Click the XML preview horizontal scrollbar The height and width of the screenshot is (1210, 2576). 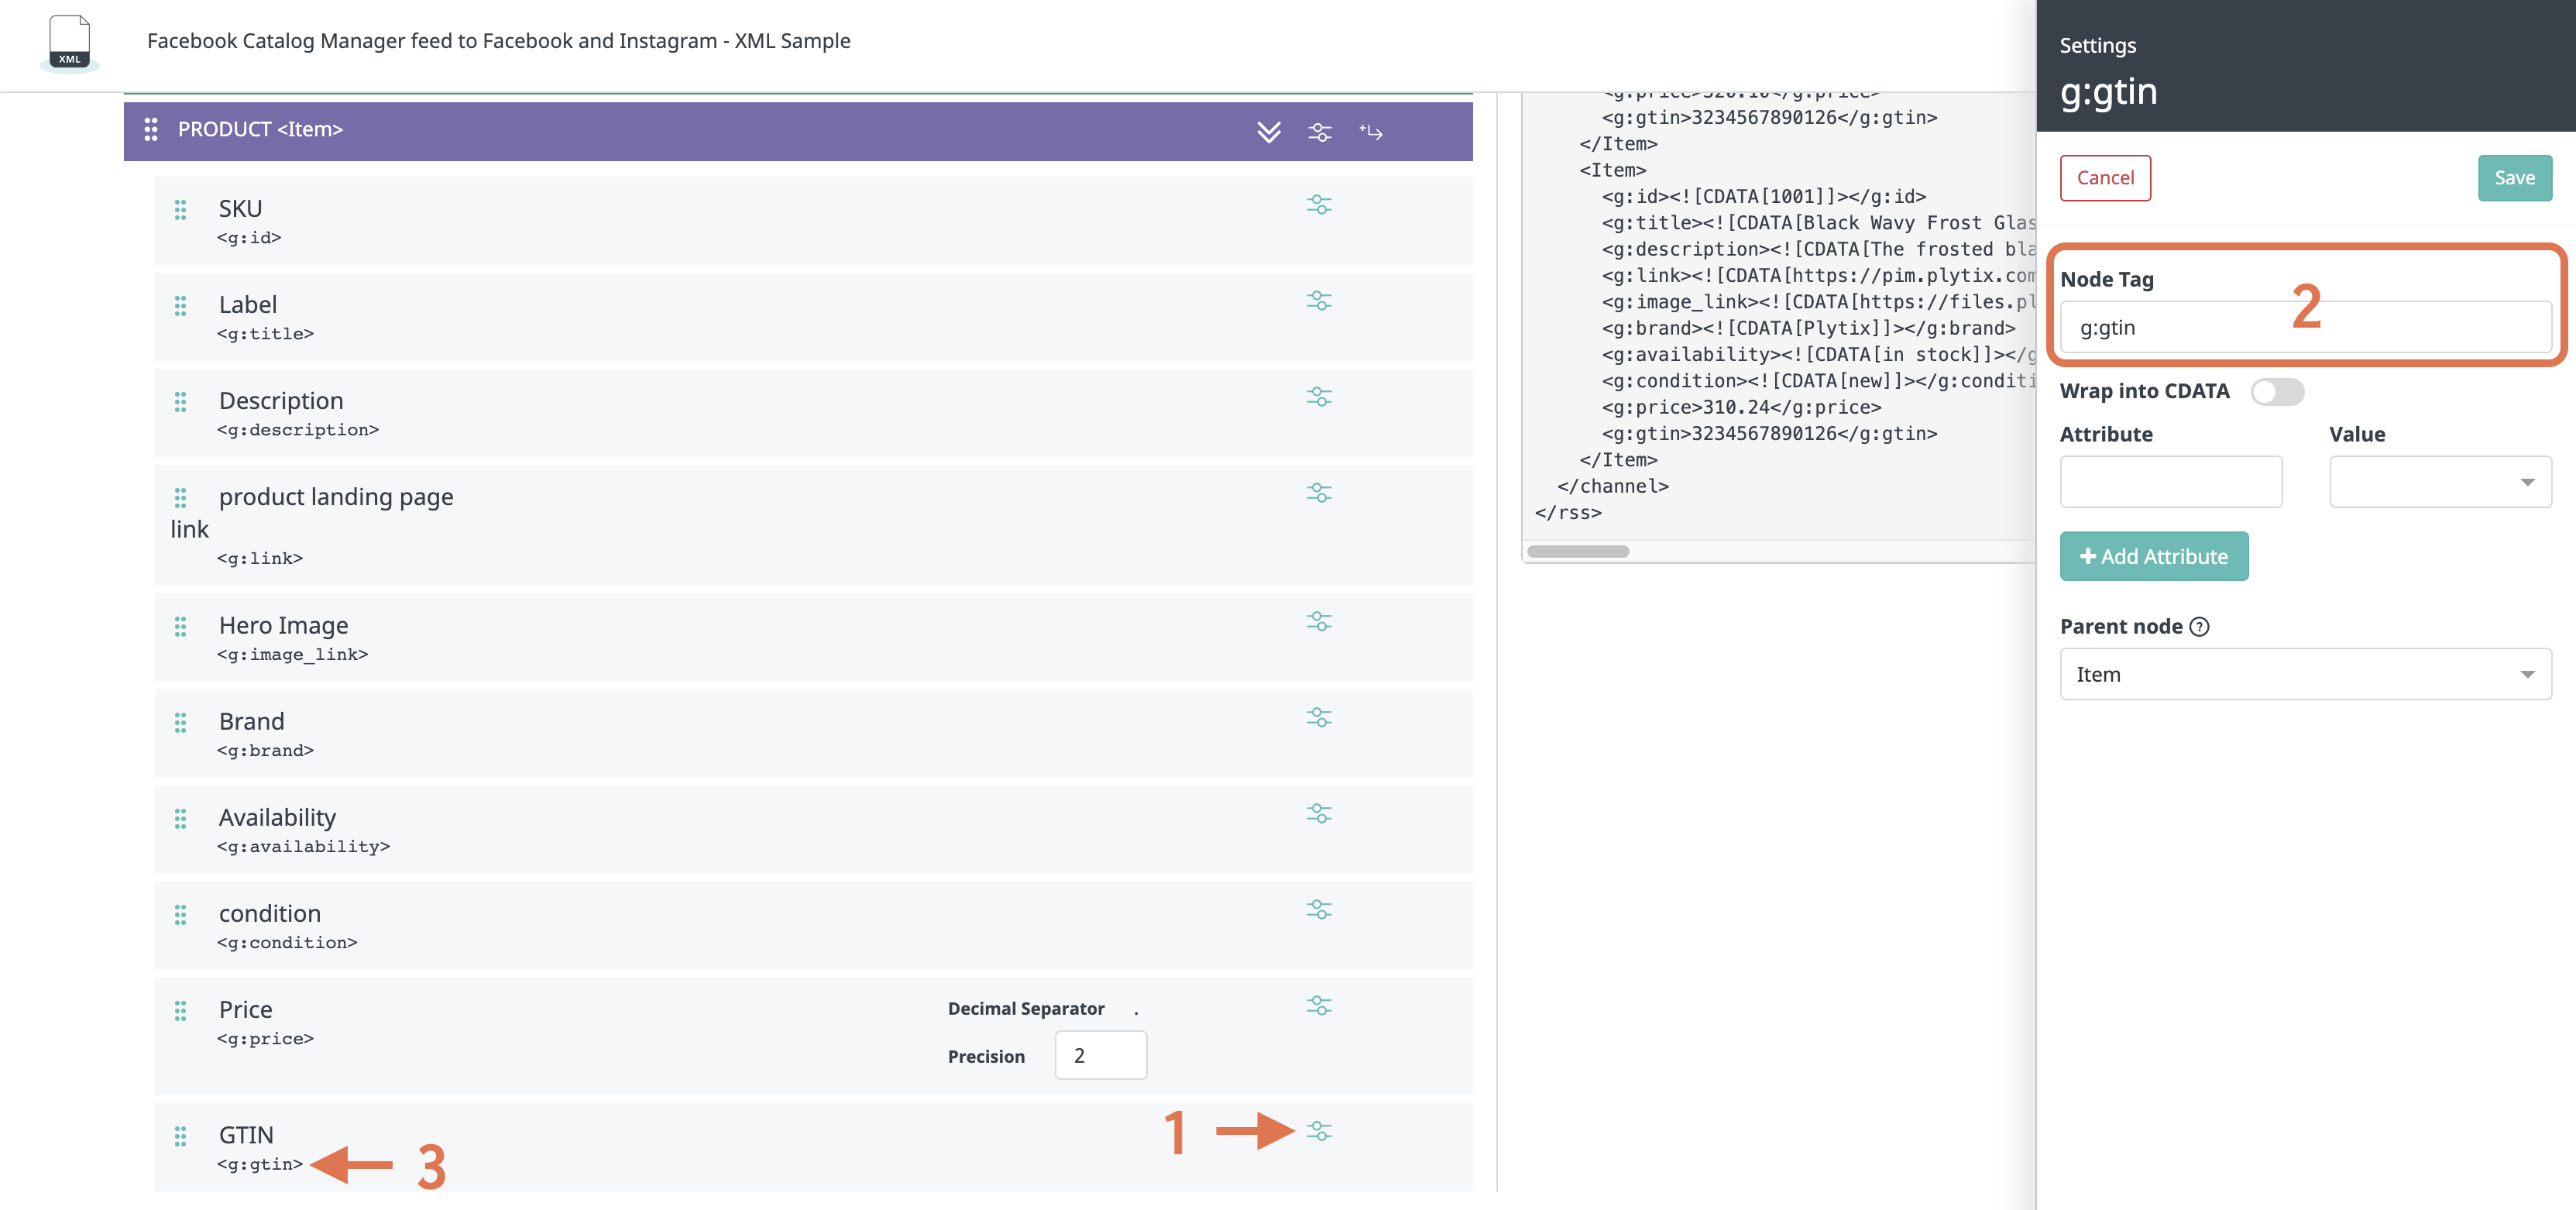click(1578, 551)
